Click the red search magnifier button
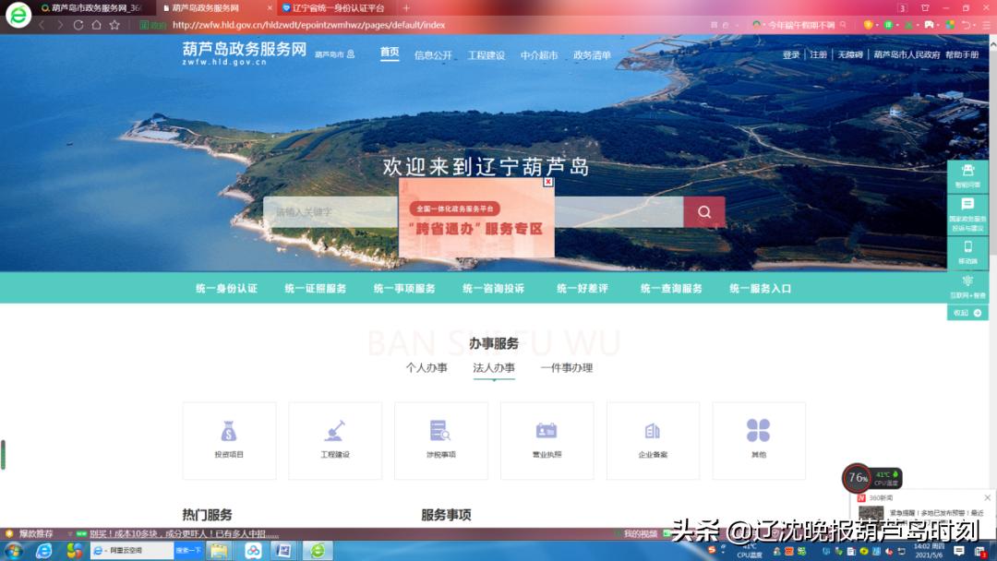 pyautogui.click(x=704, y=211)
